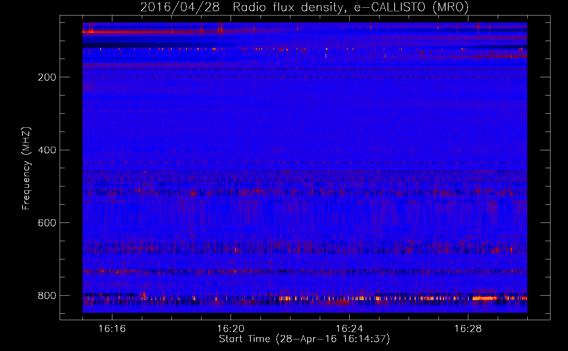The height and width of the screenshot is (351, 568).
Task: Click the 'Start Time (28-Apr-16 16:14:37)' label
Action: 304,339
